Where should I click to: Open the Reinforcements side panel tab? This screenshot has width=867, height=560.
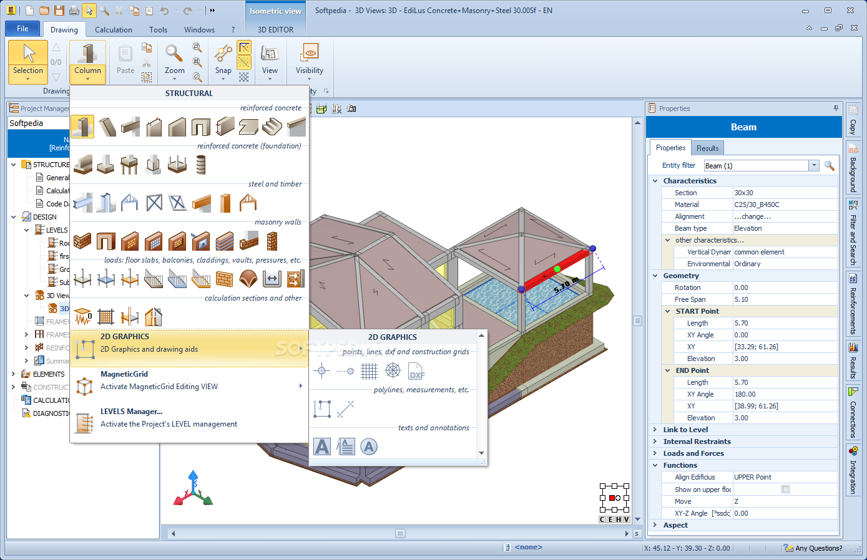pyautogui.click(x=853, y=304)
